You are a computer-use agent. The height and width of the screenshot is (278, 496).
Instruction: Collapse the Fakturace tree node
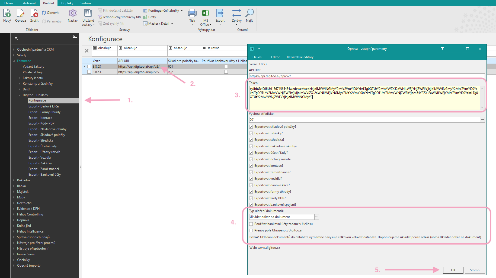[x=14, y=61]
